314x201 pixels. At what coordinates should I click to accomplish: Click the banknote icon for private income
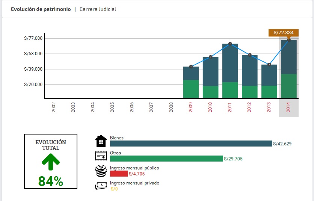[101, 185]
